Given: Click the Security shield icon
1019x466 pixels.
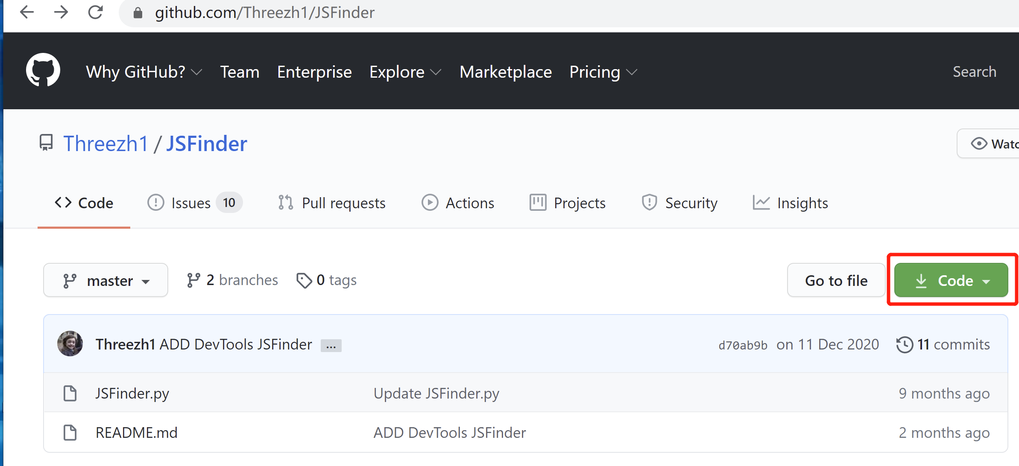Looking at the screenshot, I should coord(649,203).
